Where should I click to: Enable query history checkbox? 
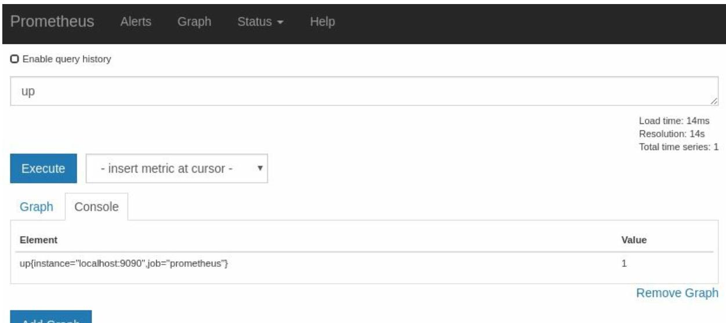(14, 59)
